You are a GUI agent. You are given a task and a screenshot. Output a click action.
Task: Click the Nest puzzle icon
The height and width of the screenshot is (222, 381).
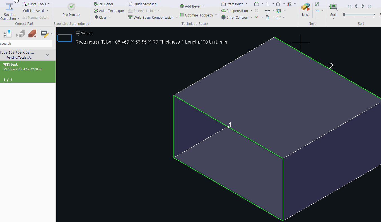305,7
